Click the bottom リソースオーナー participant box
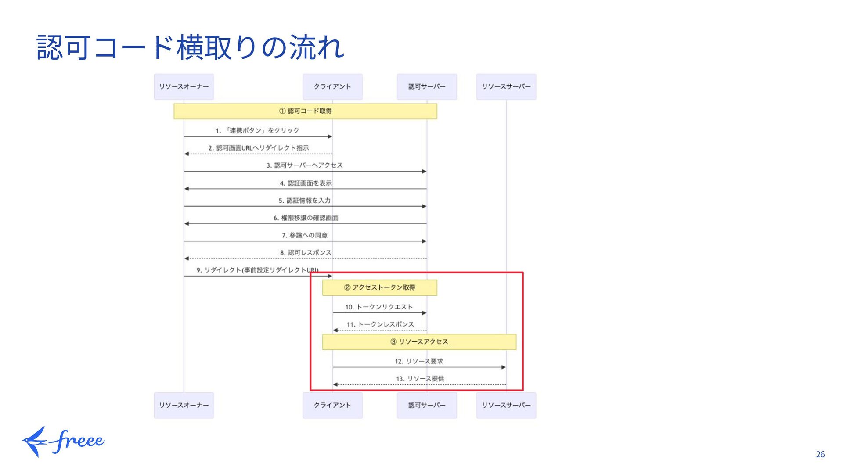The height and width of the screenshot is (474, 843). pyautogui.click(x=184, y=405)
